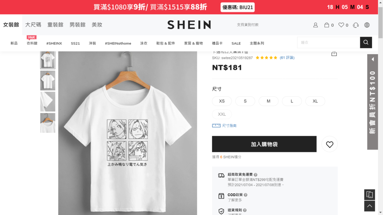Select size XS

pos(222,101)
